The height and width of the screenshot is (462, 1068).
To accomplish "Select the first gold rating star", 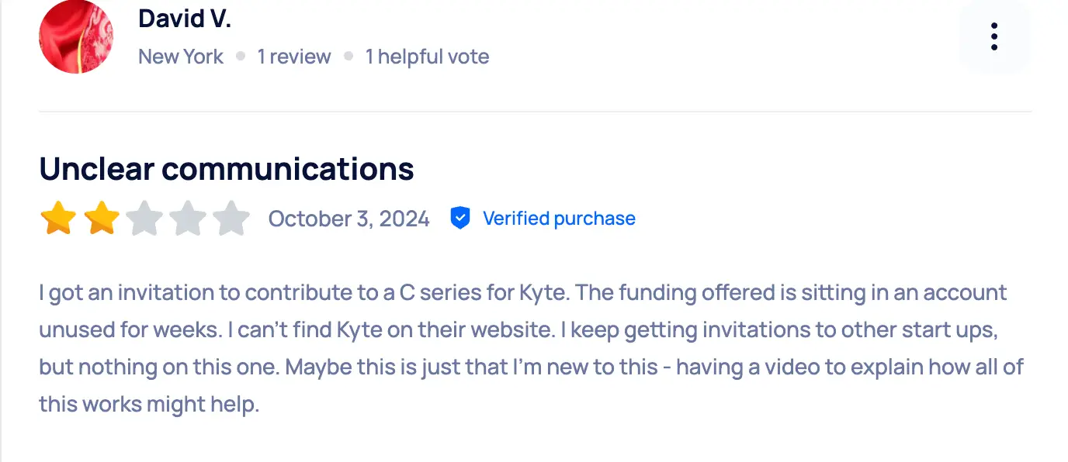I will click(x=58, y=218).
